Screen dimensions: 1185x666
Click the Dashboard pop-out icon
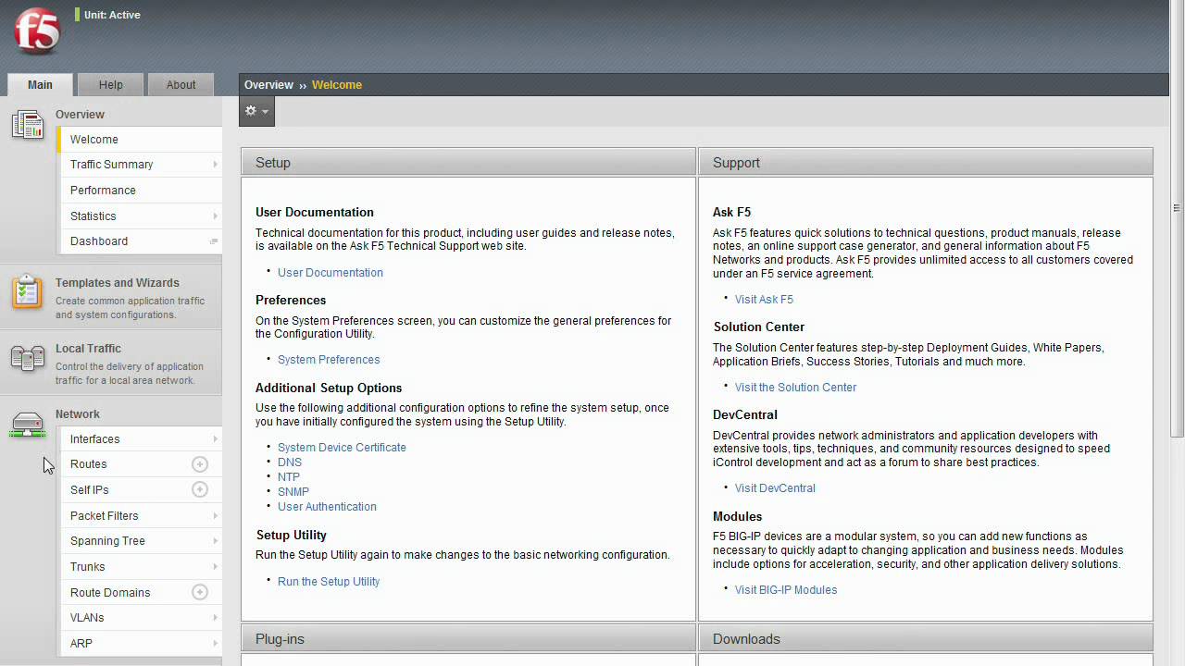click(x=214, y=241)
